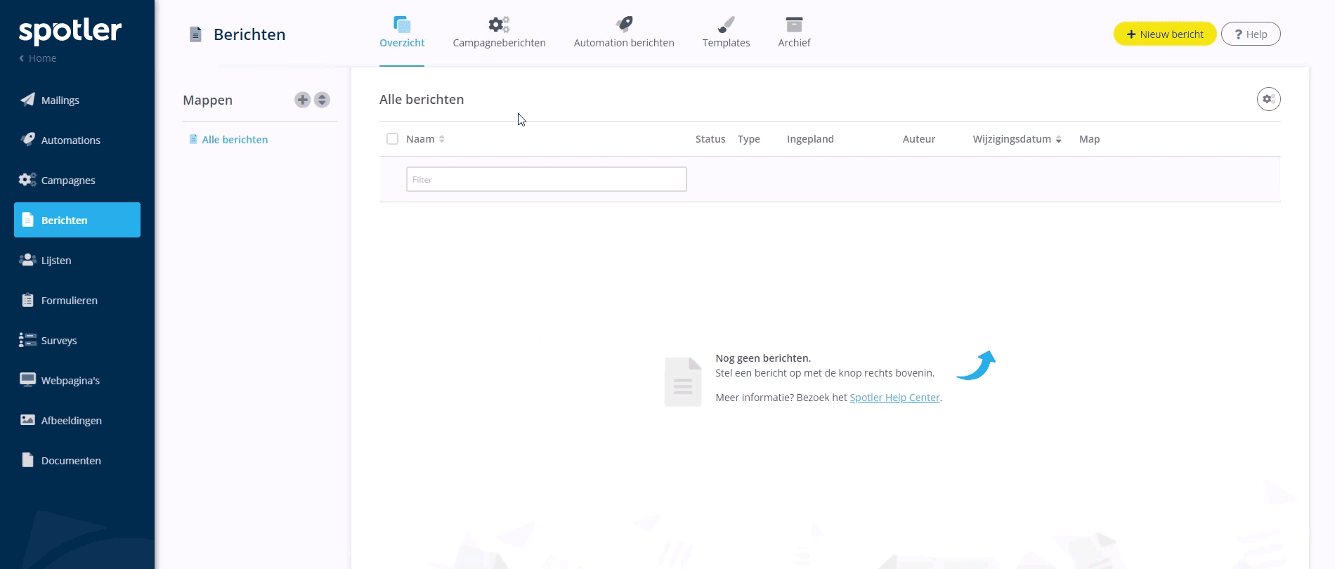Click the Surveys sidebar icon
Image resolution: width=1335 pixels, height=569 pixels.
click(x=27, y=340)
